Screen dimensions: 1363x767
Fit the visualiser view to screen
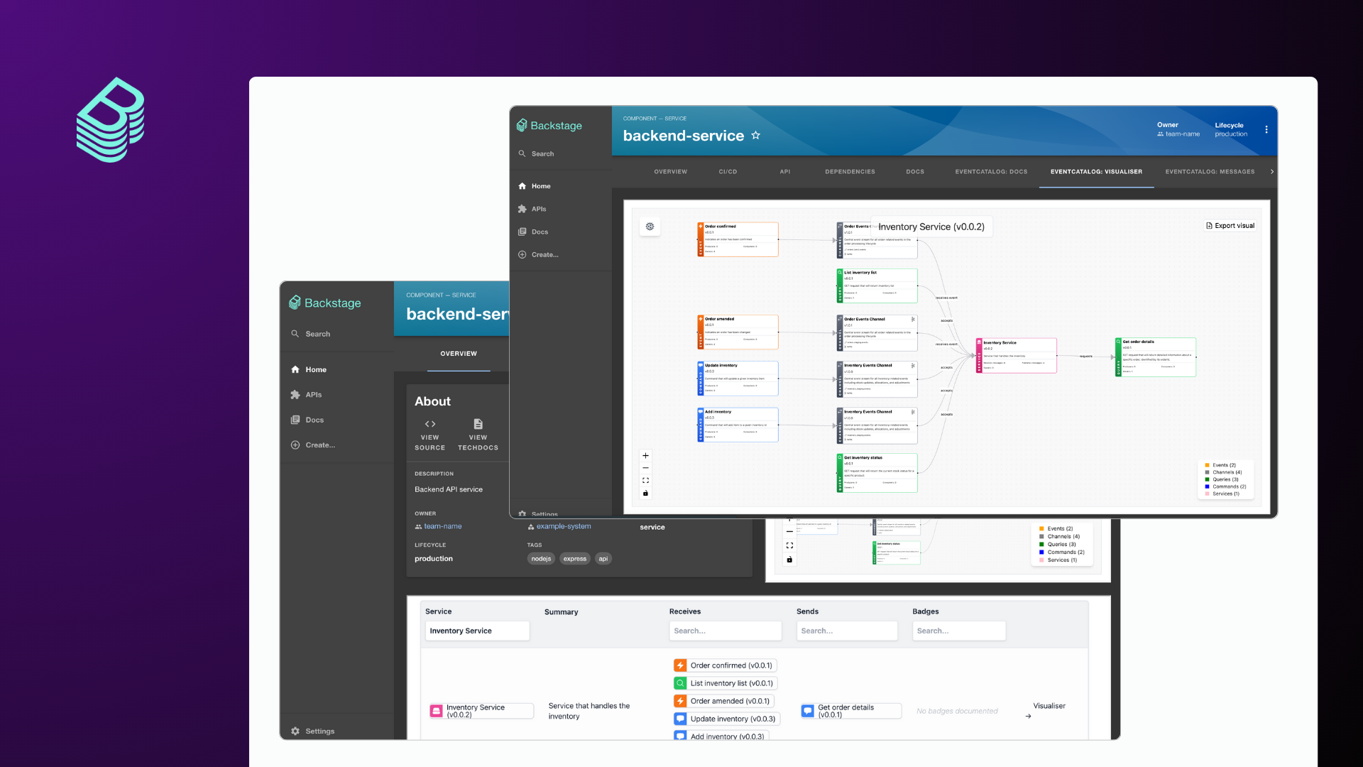[645, 481]
